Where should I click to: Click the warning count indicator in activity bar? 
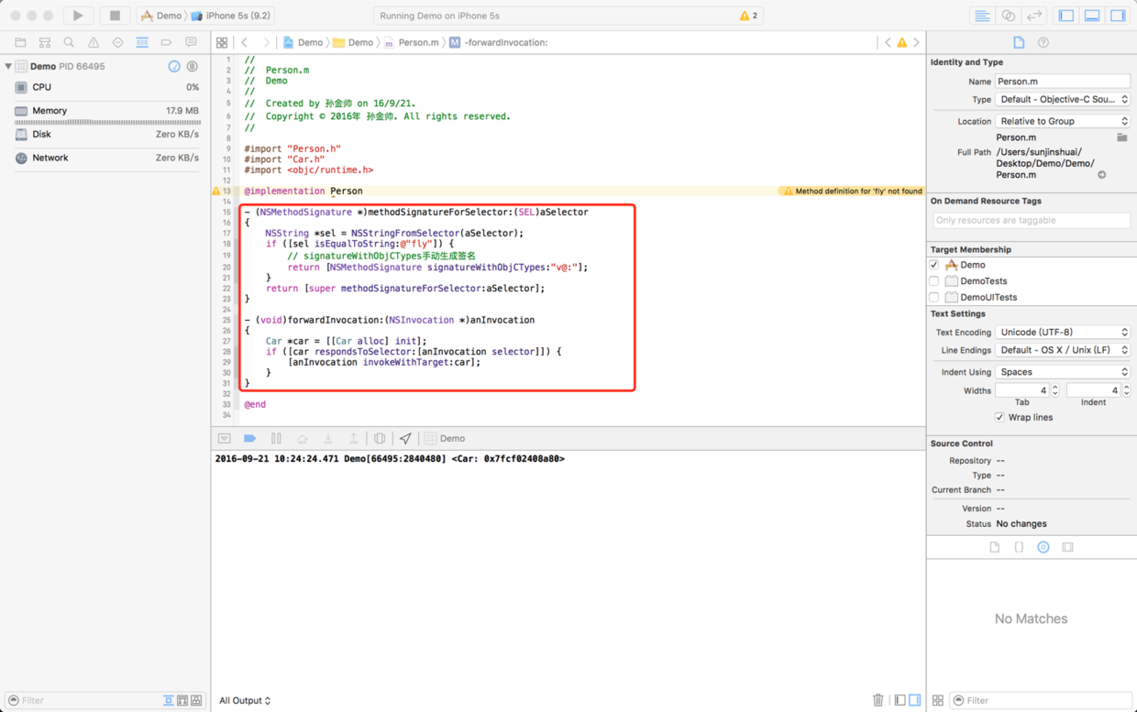point(749,16)
